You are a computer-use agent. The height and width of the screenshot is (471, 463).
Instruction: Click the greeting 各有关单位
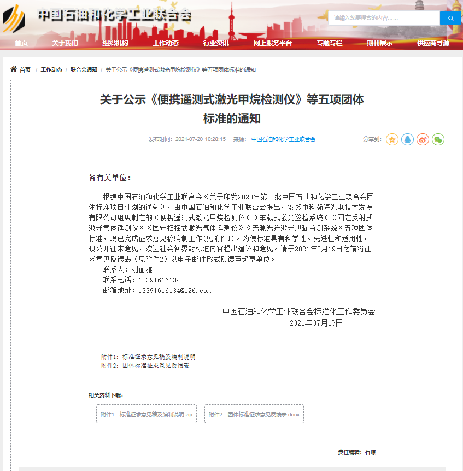tap(110, 178)
